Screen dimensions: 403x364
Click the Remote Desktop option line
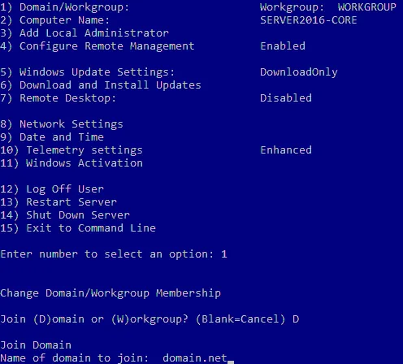58,98
